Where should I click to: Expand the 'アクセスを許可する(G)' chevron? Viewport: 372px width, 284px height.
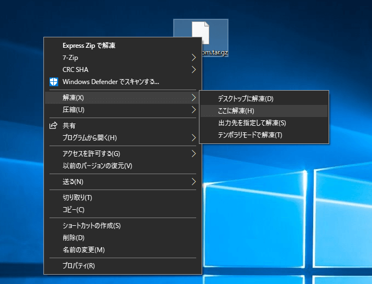[x=193, y=153]
